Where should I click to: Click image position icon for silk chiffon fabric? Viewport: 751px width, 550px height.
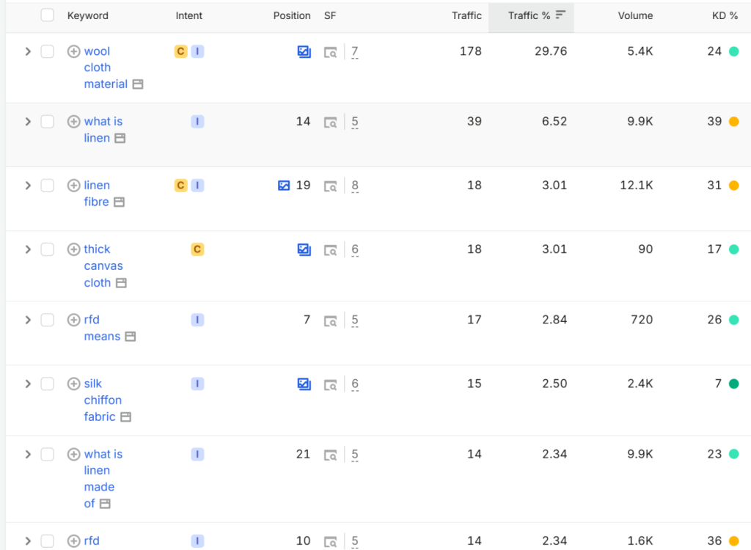pyautogui.click(x=304, y=384)
